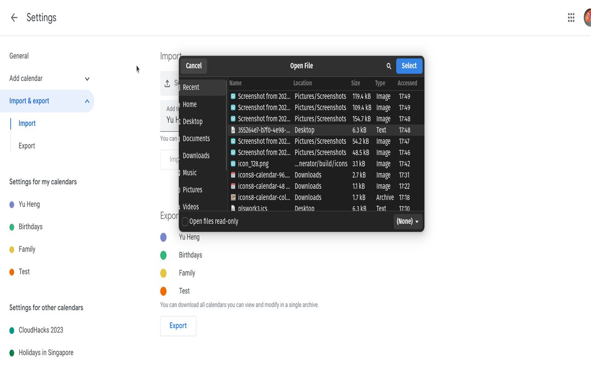Sort files by the Size column header
This screenshot has height=369, width=591.
(356, 83)
